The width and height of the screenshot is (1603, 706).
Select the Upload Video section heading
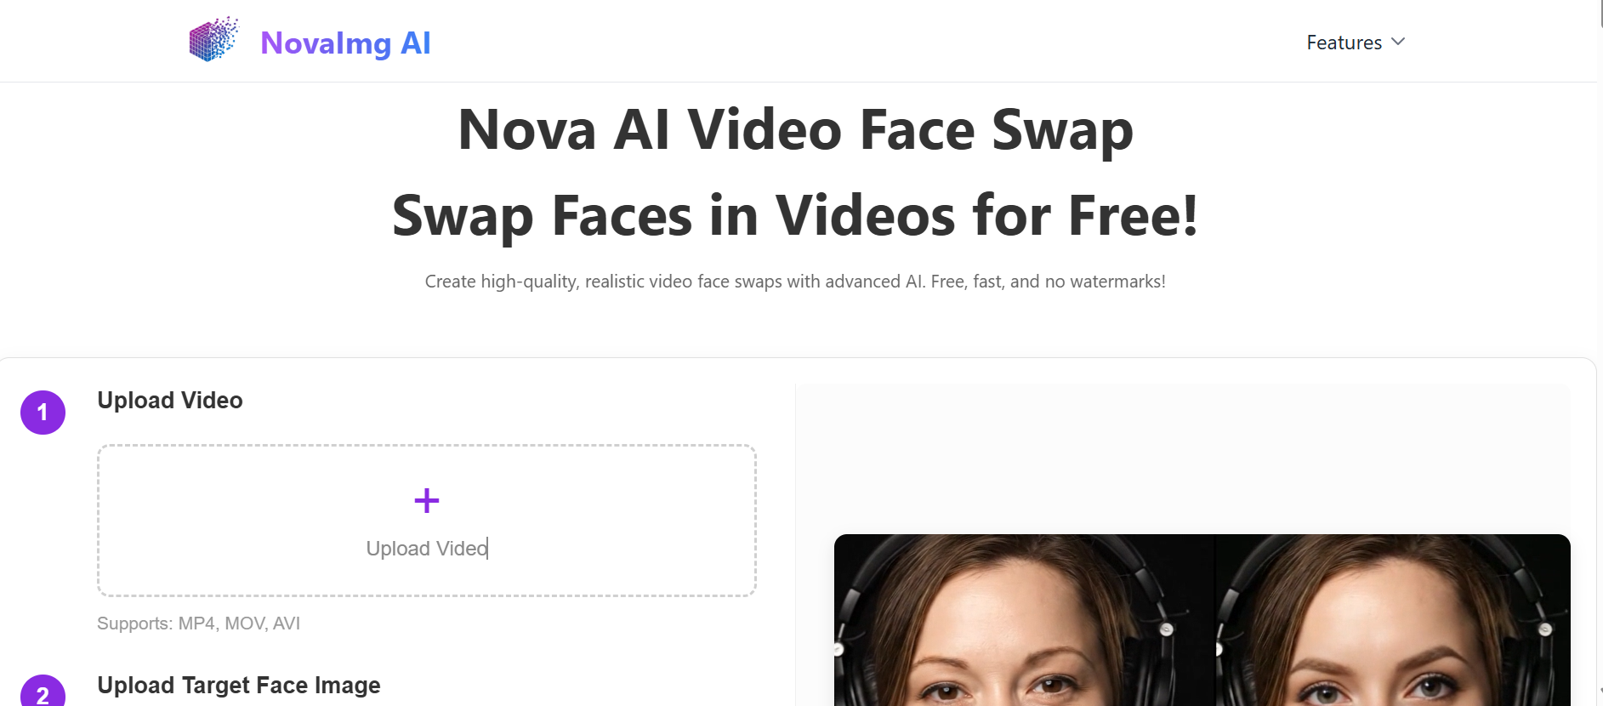170,400
